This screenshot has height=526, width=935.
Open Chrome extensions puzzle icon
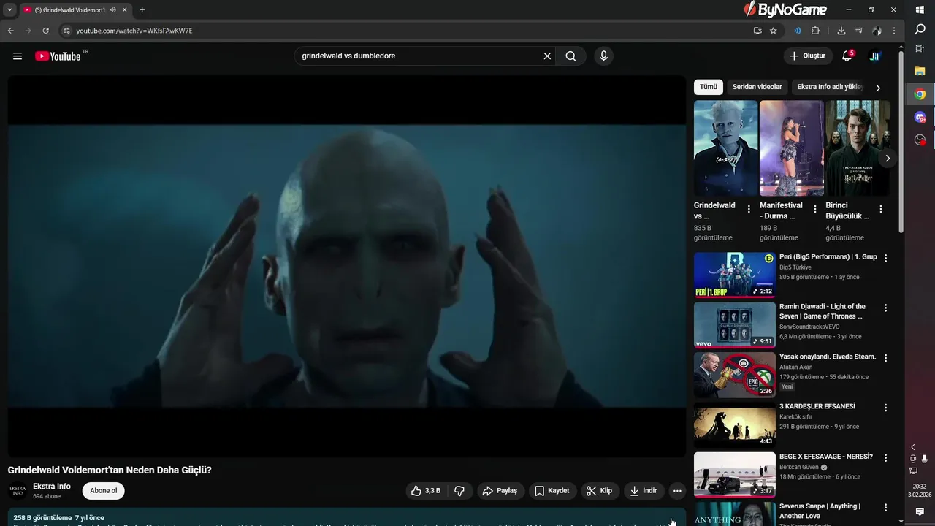[816, 31]
